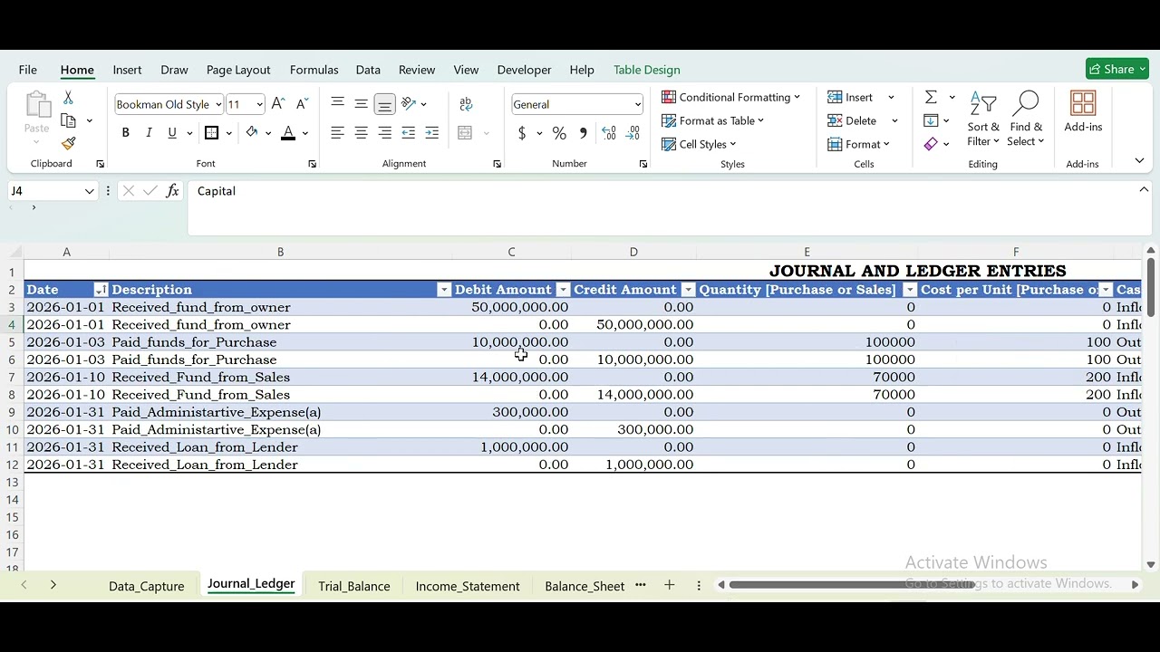
Task: Toggle Bottom Align vertical alignment
Action: (384, 104)
